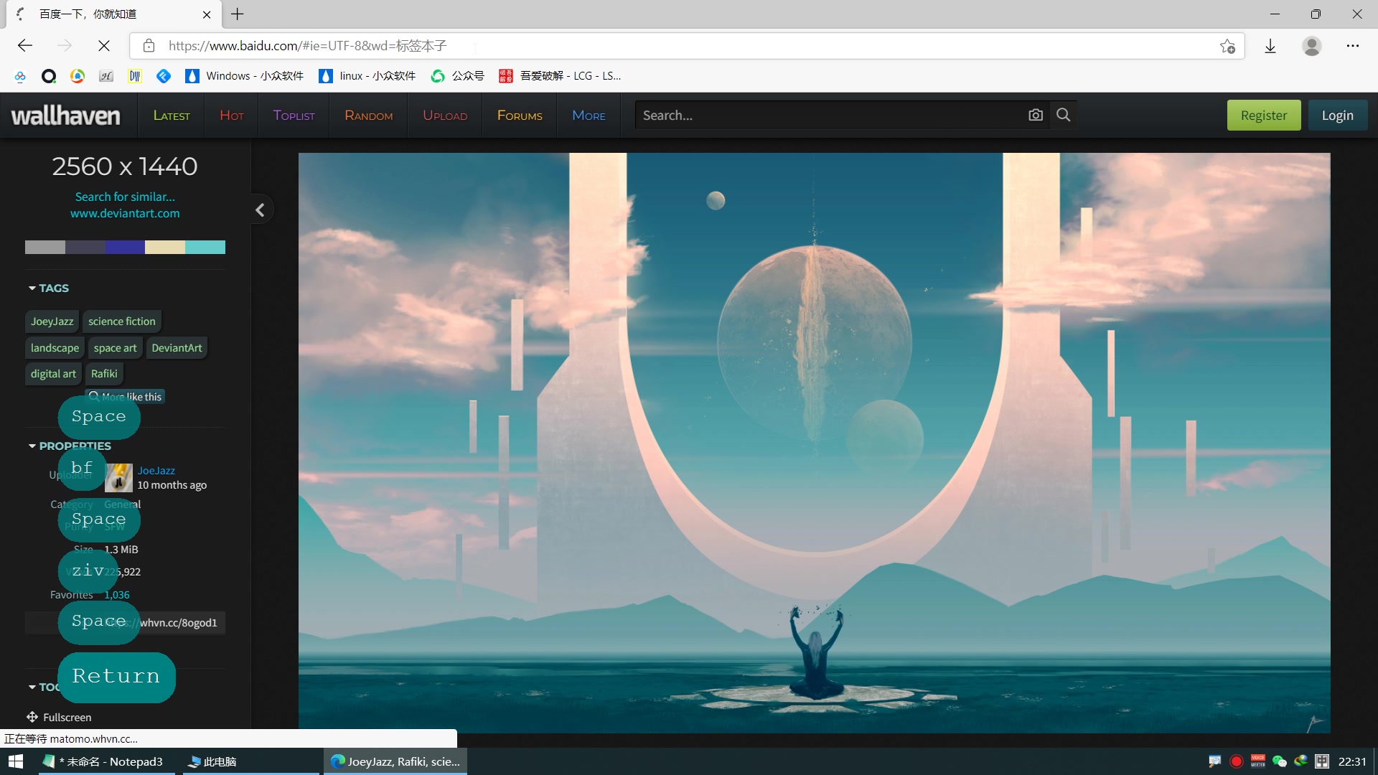Click the site info lock icon

click(149, 46)
